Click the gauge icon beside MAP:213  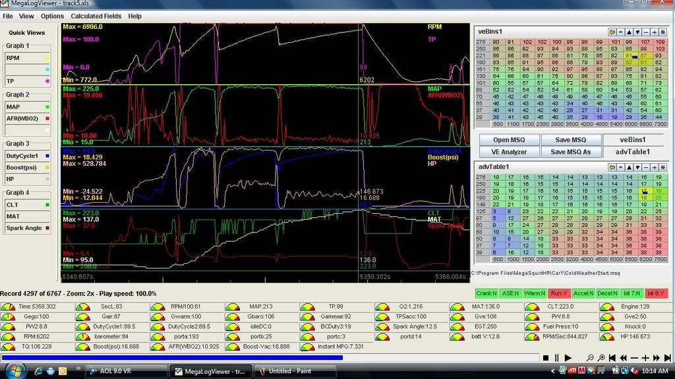tap(233, 307)
